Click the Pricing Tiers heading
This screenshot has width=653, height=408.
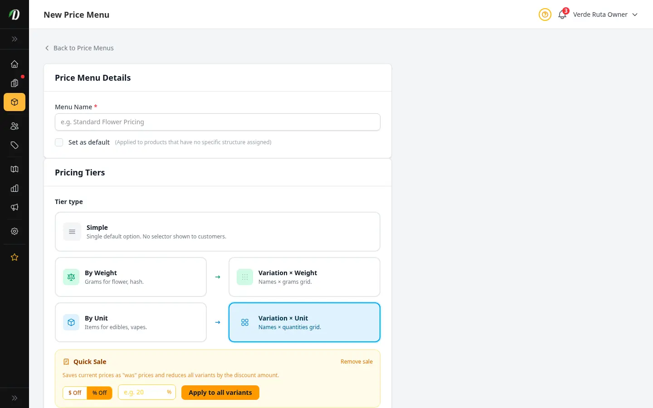coord(80,172)
